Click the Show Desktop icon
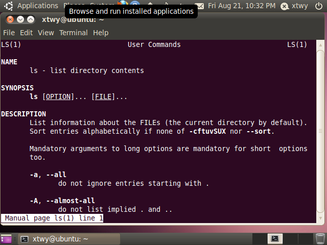 [x=6, y=239]
